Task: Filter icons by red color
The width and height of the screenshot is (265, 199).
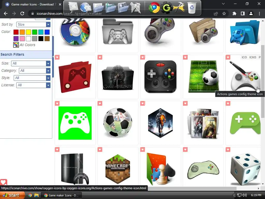Action: (x=16, y=32)
